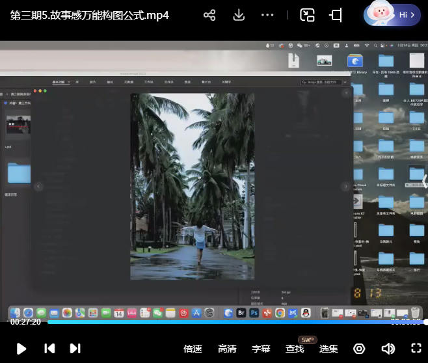Switch to picture-in-picture mini window
Viewport: 428px width, 363px height.
[307, 15]
